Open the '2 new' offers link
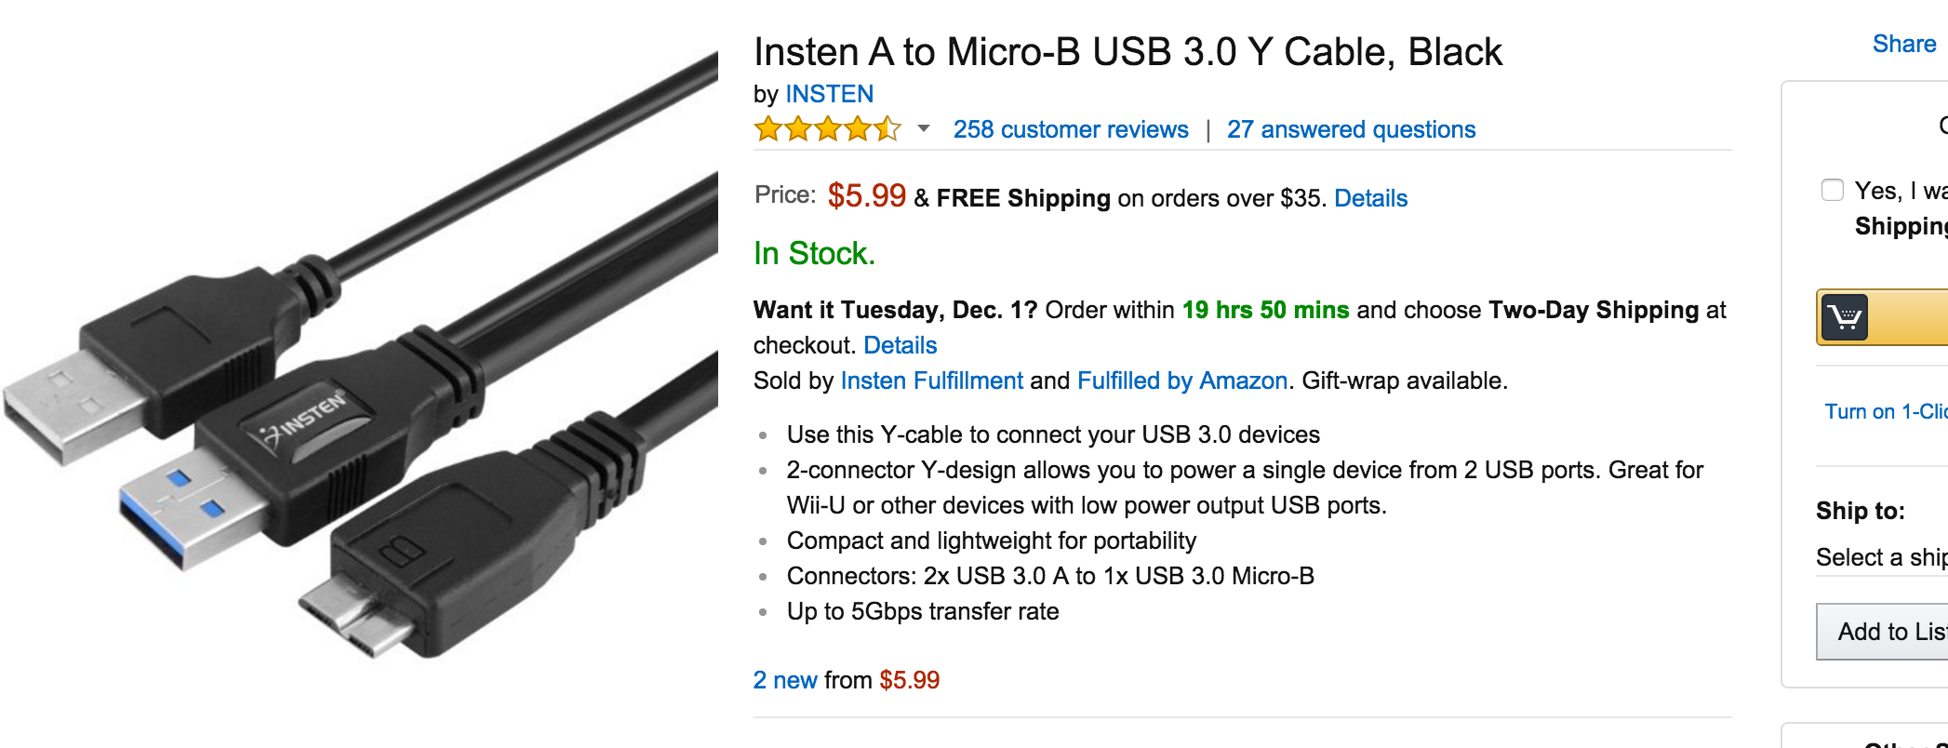This screenshot has width=1948, height=748. pyautogui.click(x=784, y=680)
